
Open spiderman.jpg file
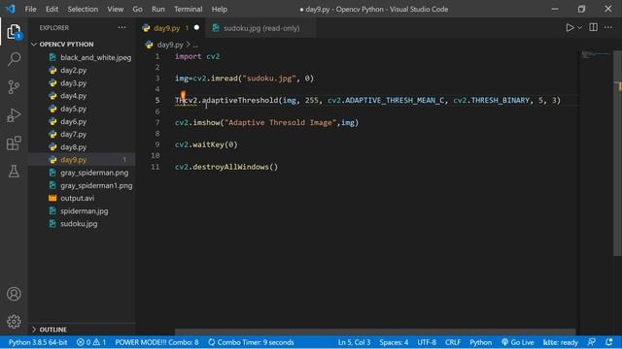point(85,211)
